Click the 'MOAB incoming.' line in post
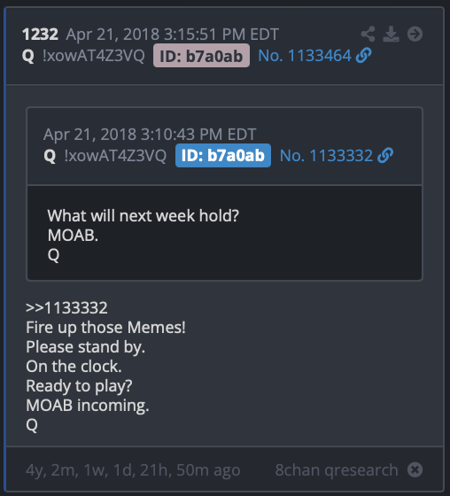 click(88, 406)
